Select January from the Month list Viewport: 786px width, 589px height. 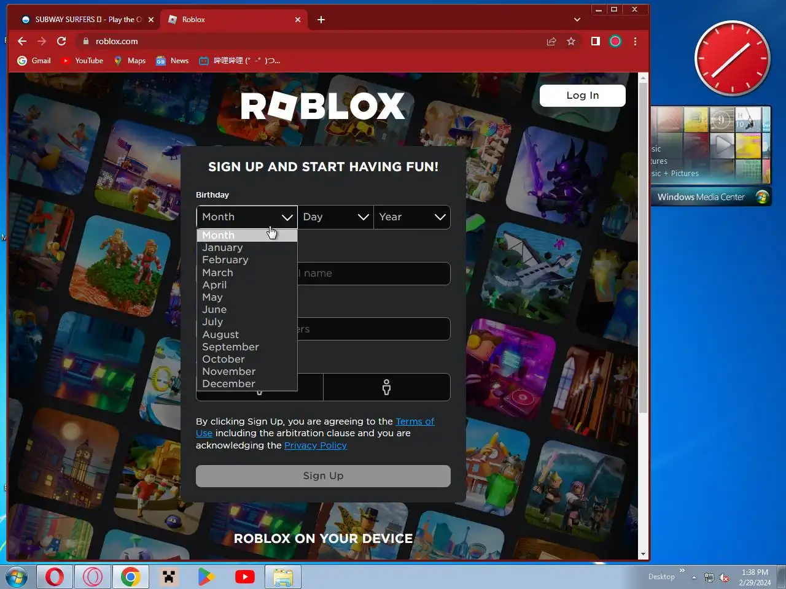point(247,248)
